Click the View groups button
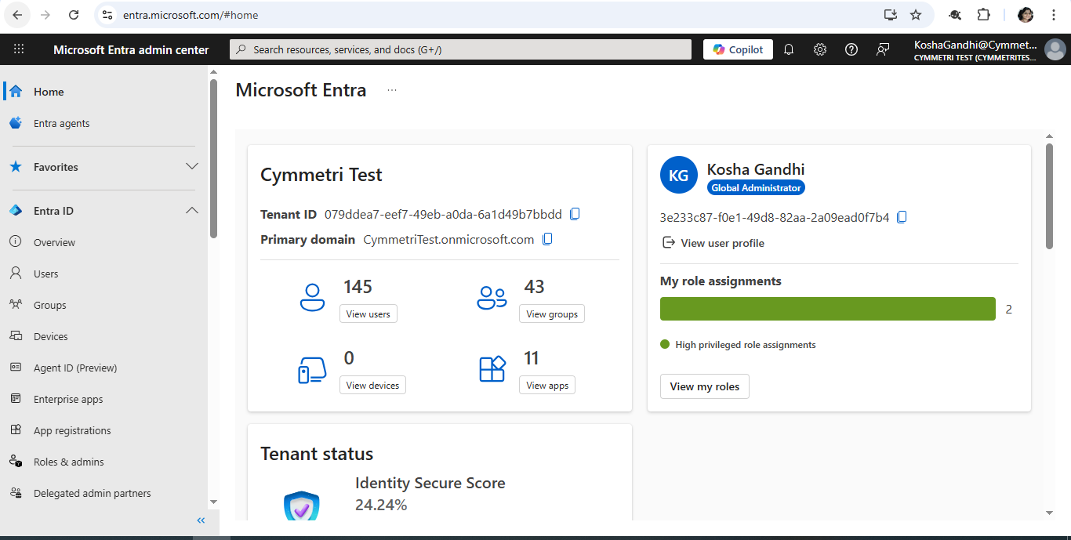1071x540 pixels. click(552, 313)
